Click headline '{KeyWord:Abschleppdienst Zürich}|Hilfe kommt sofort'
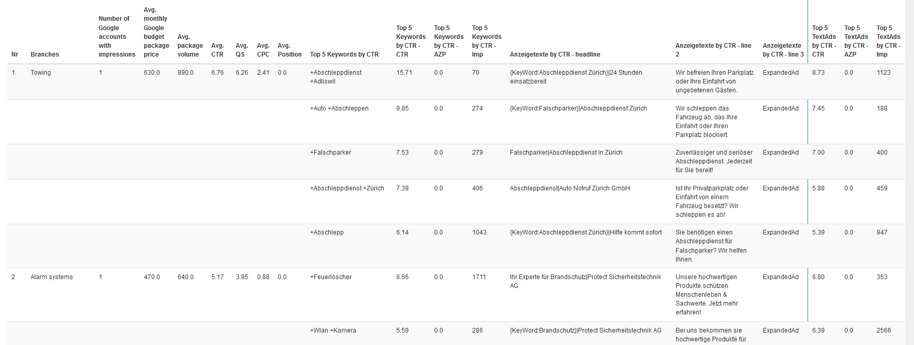 tap(586, 232)
